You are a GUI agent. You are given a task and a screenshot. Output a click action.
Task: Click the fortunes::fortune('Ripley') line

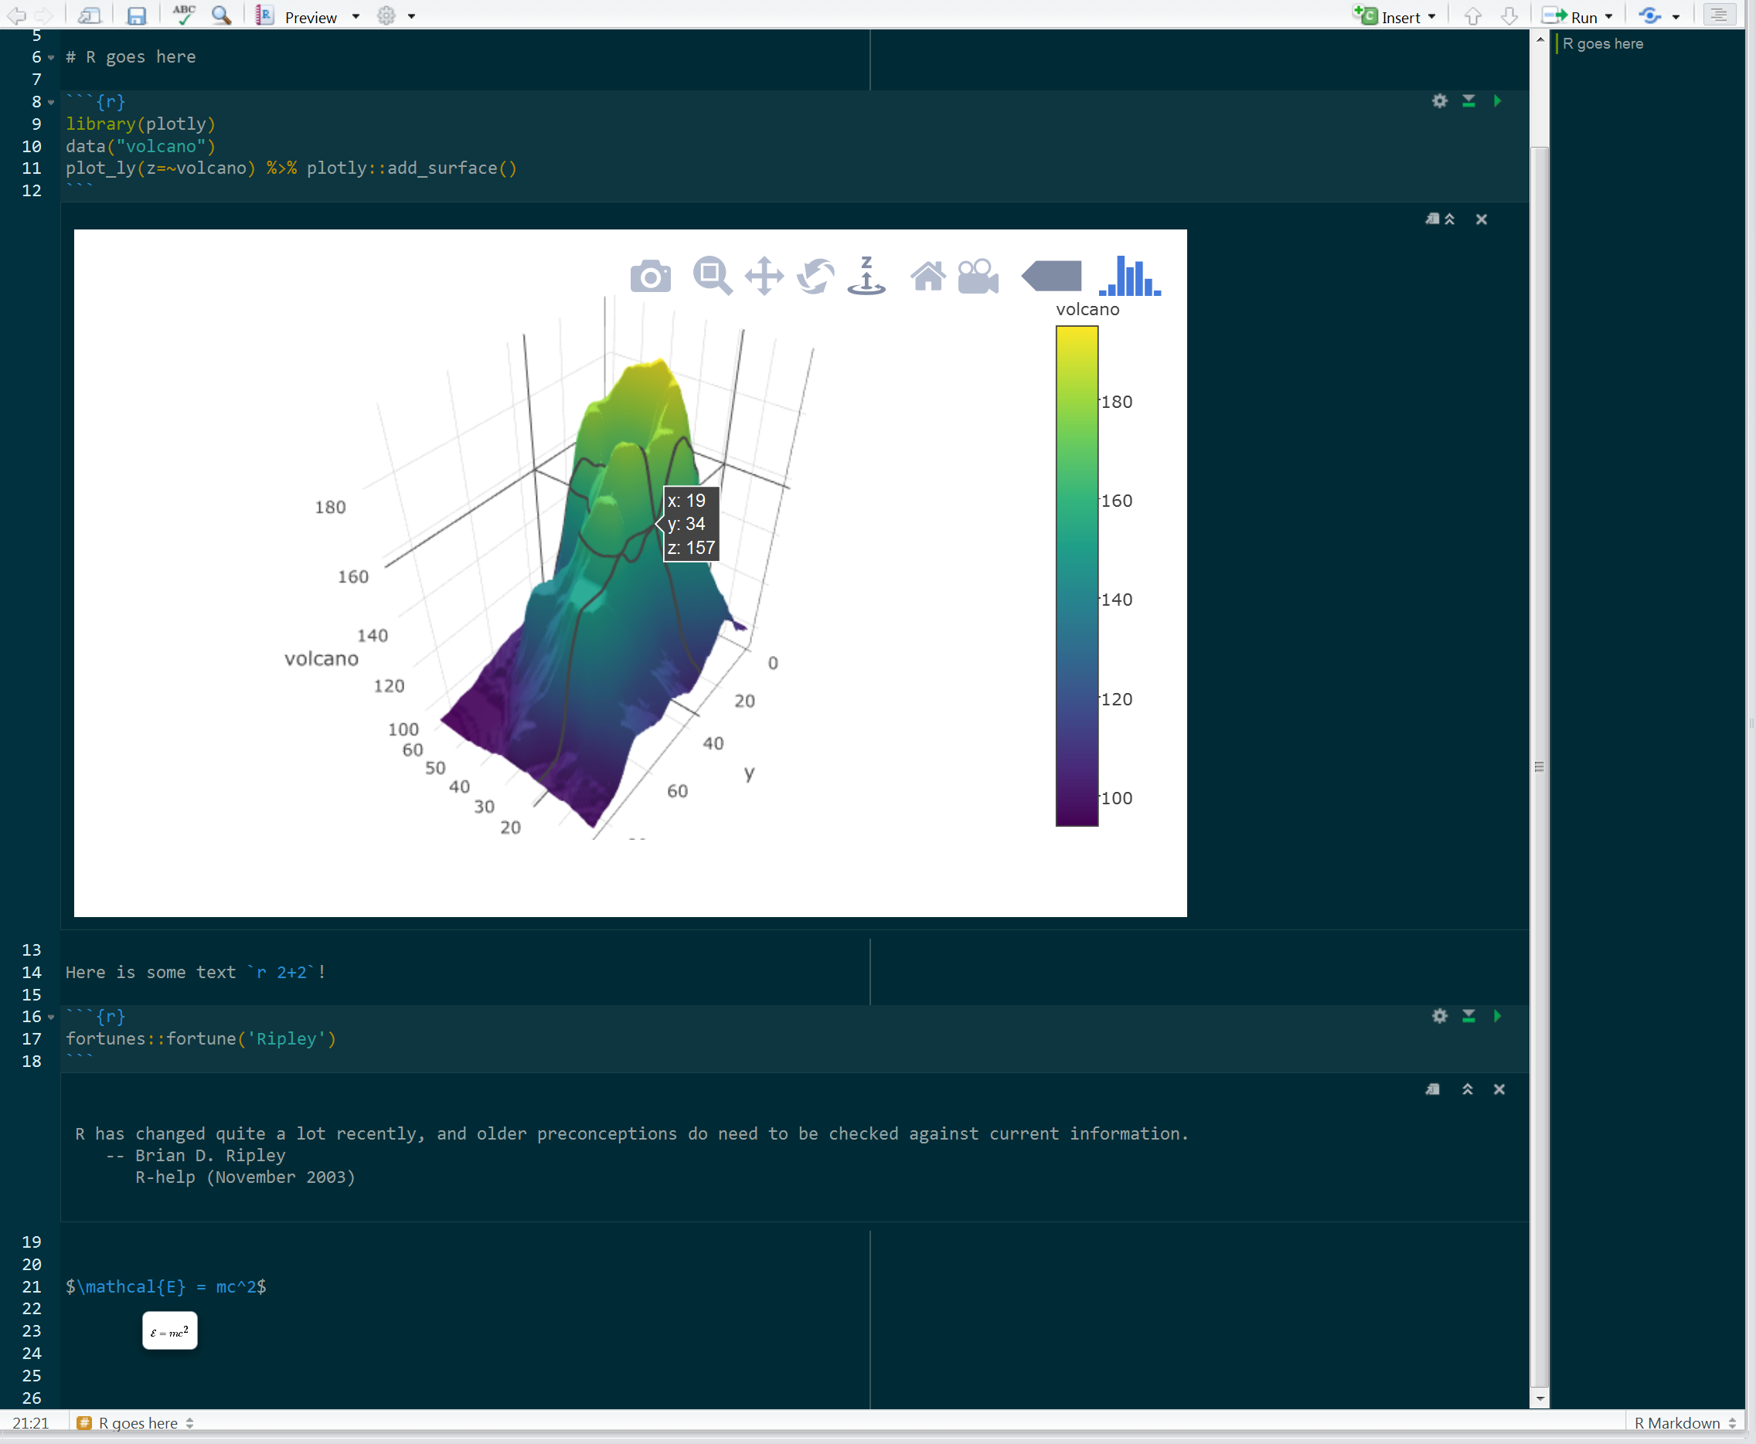point(201,1039)
